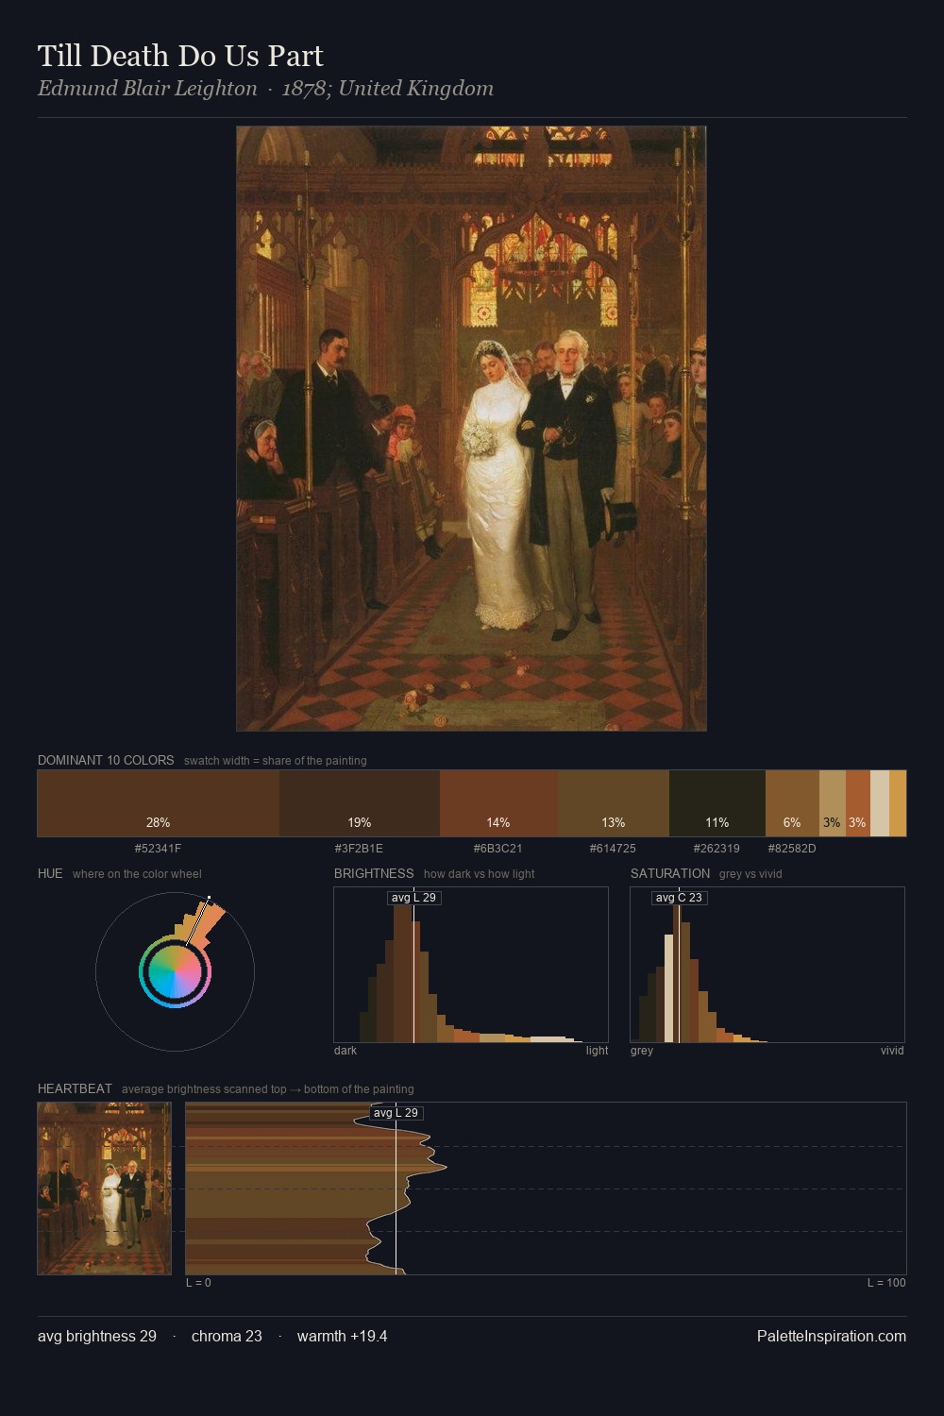Select the 28% swatch #52341F
This screenshot has width=944, height=1416.
(x=159, y=803)
